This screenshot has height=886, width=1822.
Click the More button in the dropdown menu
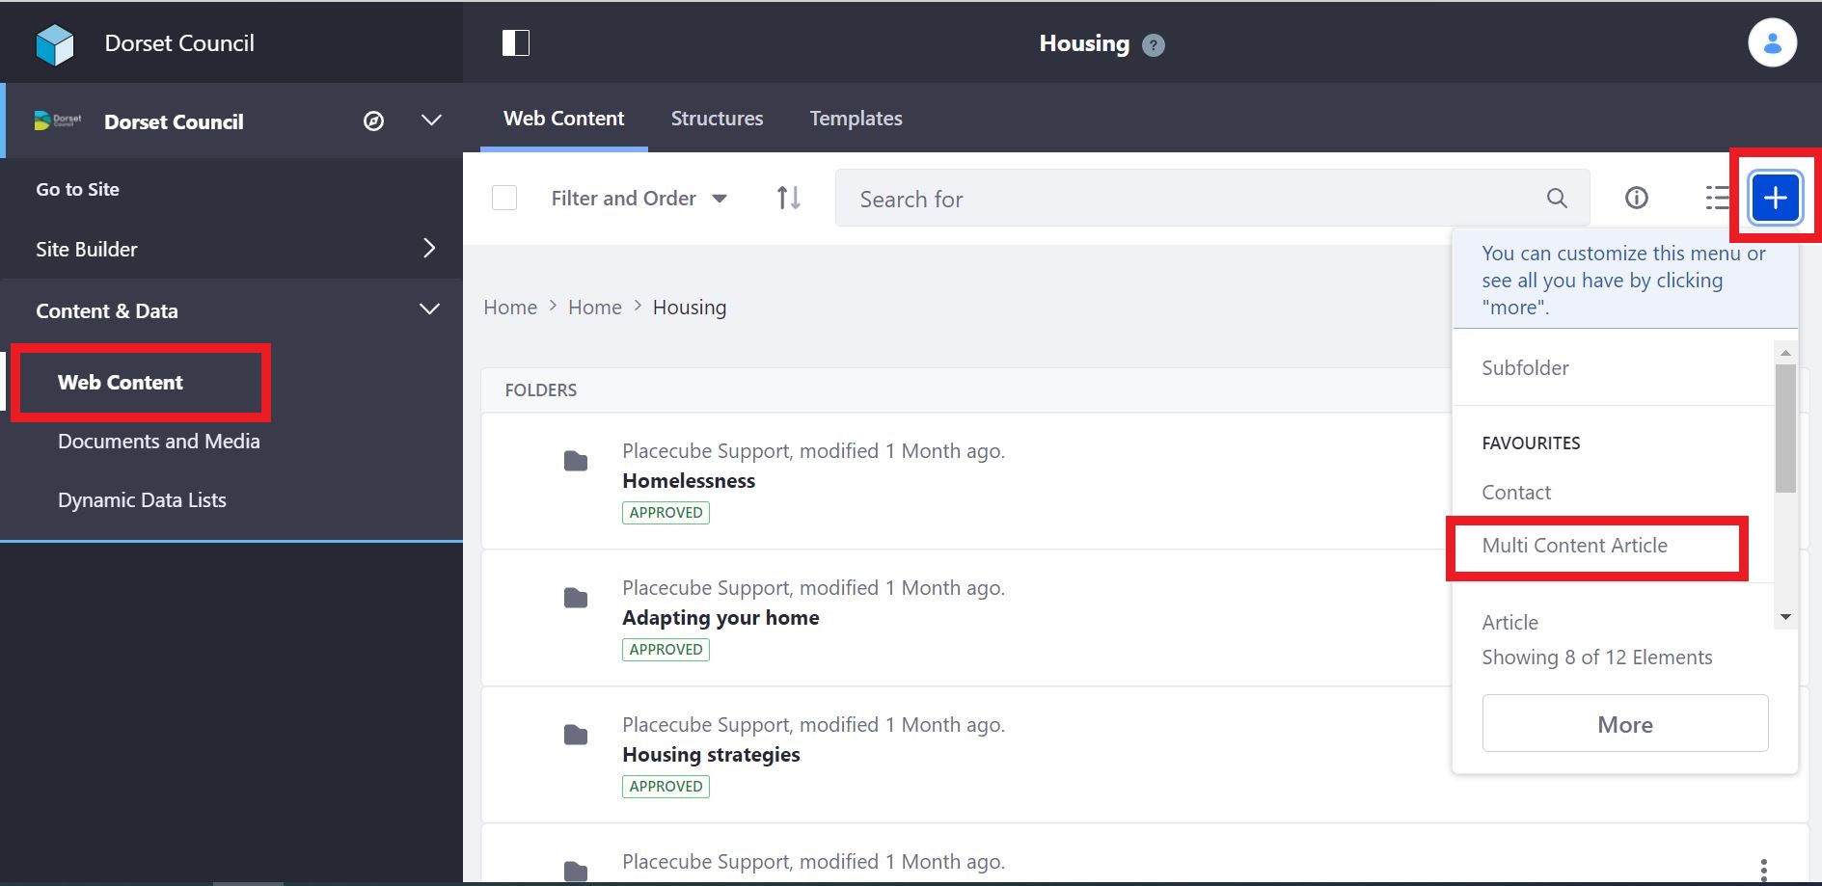[1624, 723]
